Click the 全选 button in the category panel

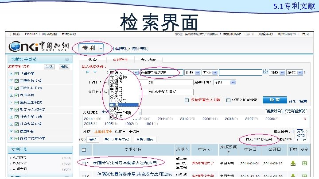tap(50, 67)
